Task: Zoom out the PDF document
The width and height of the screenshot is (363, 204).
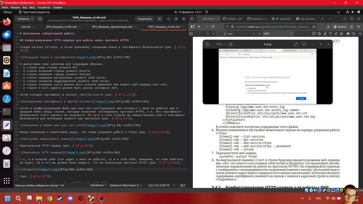Action: tap(254, 34)
